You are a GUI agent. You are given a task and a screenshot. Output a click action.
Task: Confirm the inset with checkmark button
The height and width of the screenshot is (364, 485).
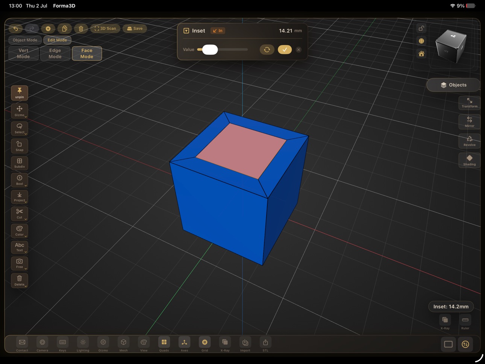285,50
